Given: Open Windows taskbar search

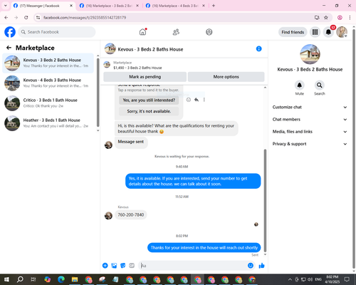Looking at the screenshot, I should tap(20, 279).
